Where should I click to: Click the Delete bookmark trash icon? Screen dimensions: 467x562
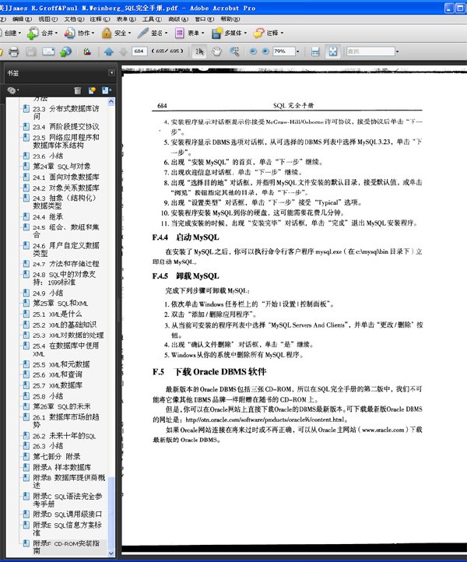[77, 90]
